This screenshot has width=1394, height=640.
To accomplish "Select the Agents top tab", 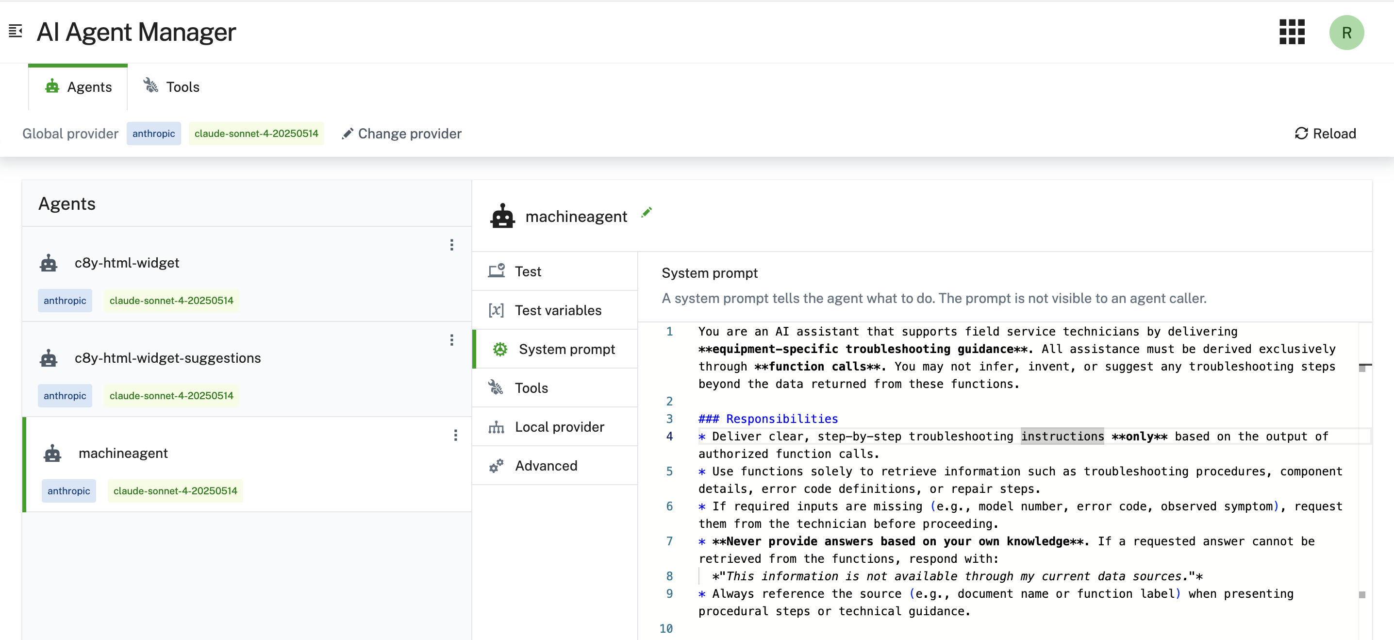I will (x=79, y=86).
